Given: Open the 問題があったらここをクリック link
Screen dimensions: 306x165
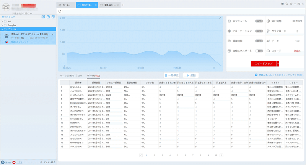Looking at the screenshot, I should 281,75.
